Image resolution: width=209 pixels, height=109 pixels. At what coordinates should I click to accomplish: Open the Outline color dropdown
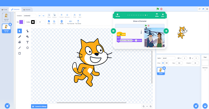pos(36,22)
